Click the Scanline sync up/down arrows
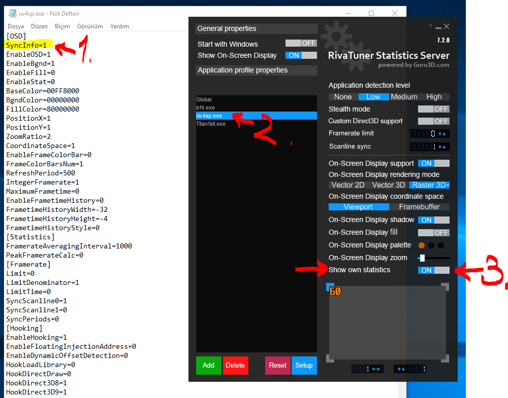Viewport: 508px width, 398px height. (x=442, y=147)
